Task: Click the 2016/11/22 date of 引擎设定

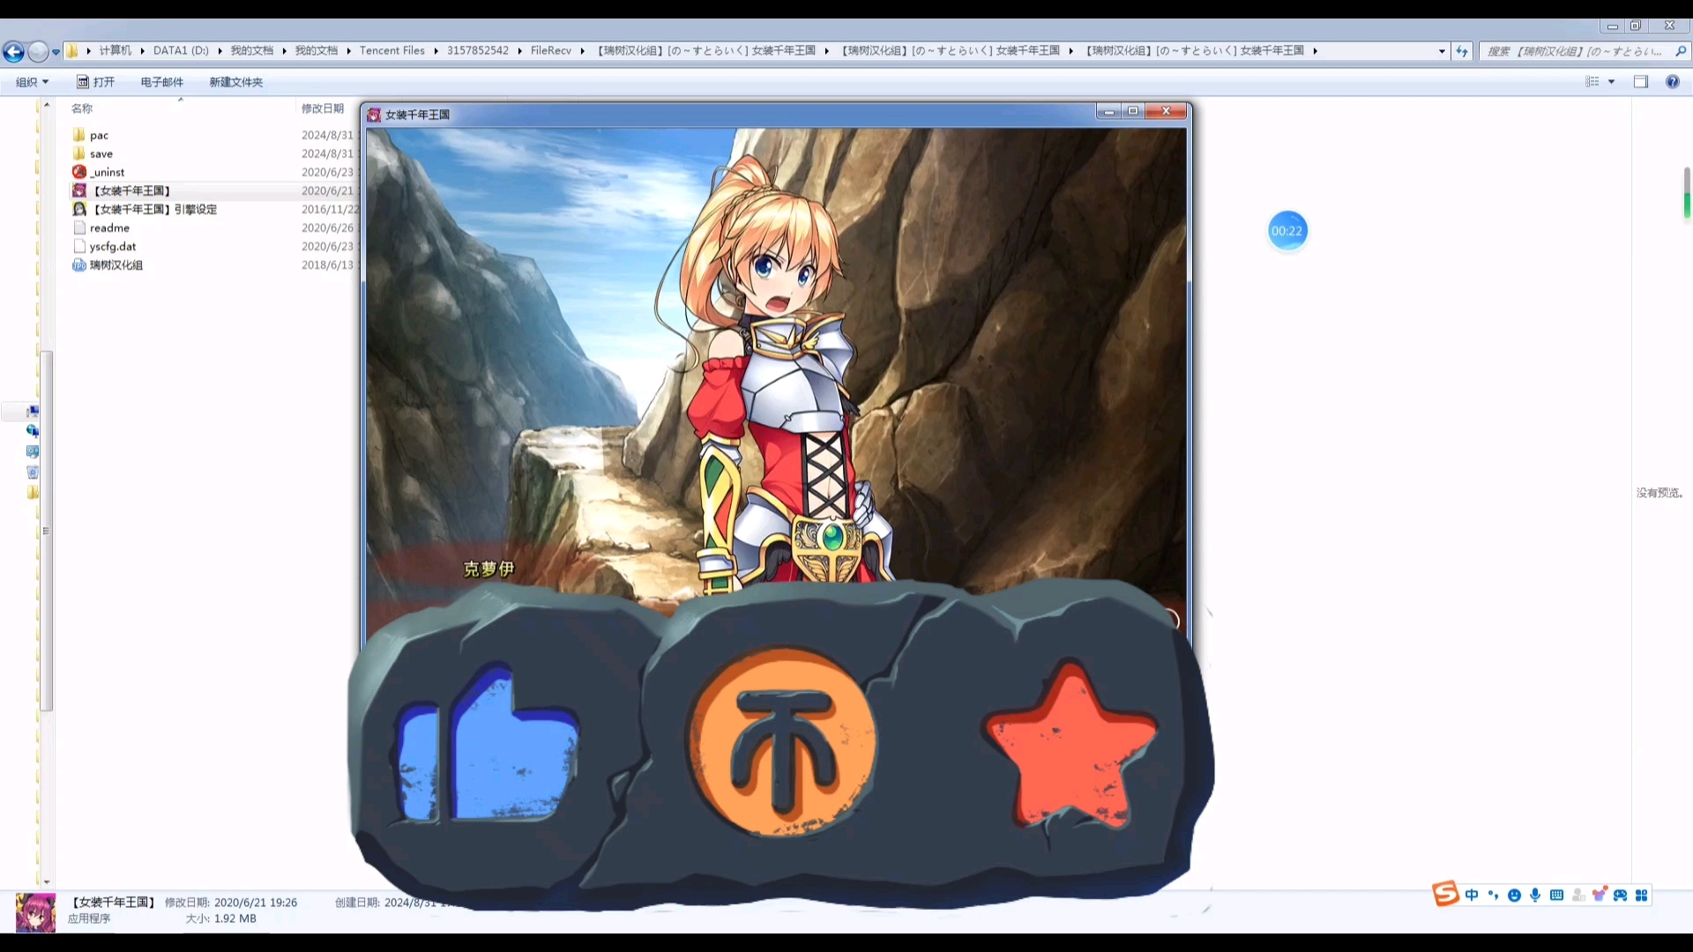Action: pos(330,209)
